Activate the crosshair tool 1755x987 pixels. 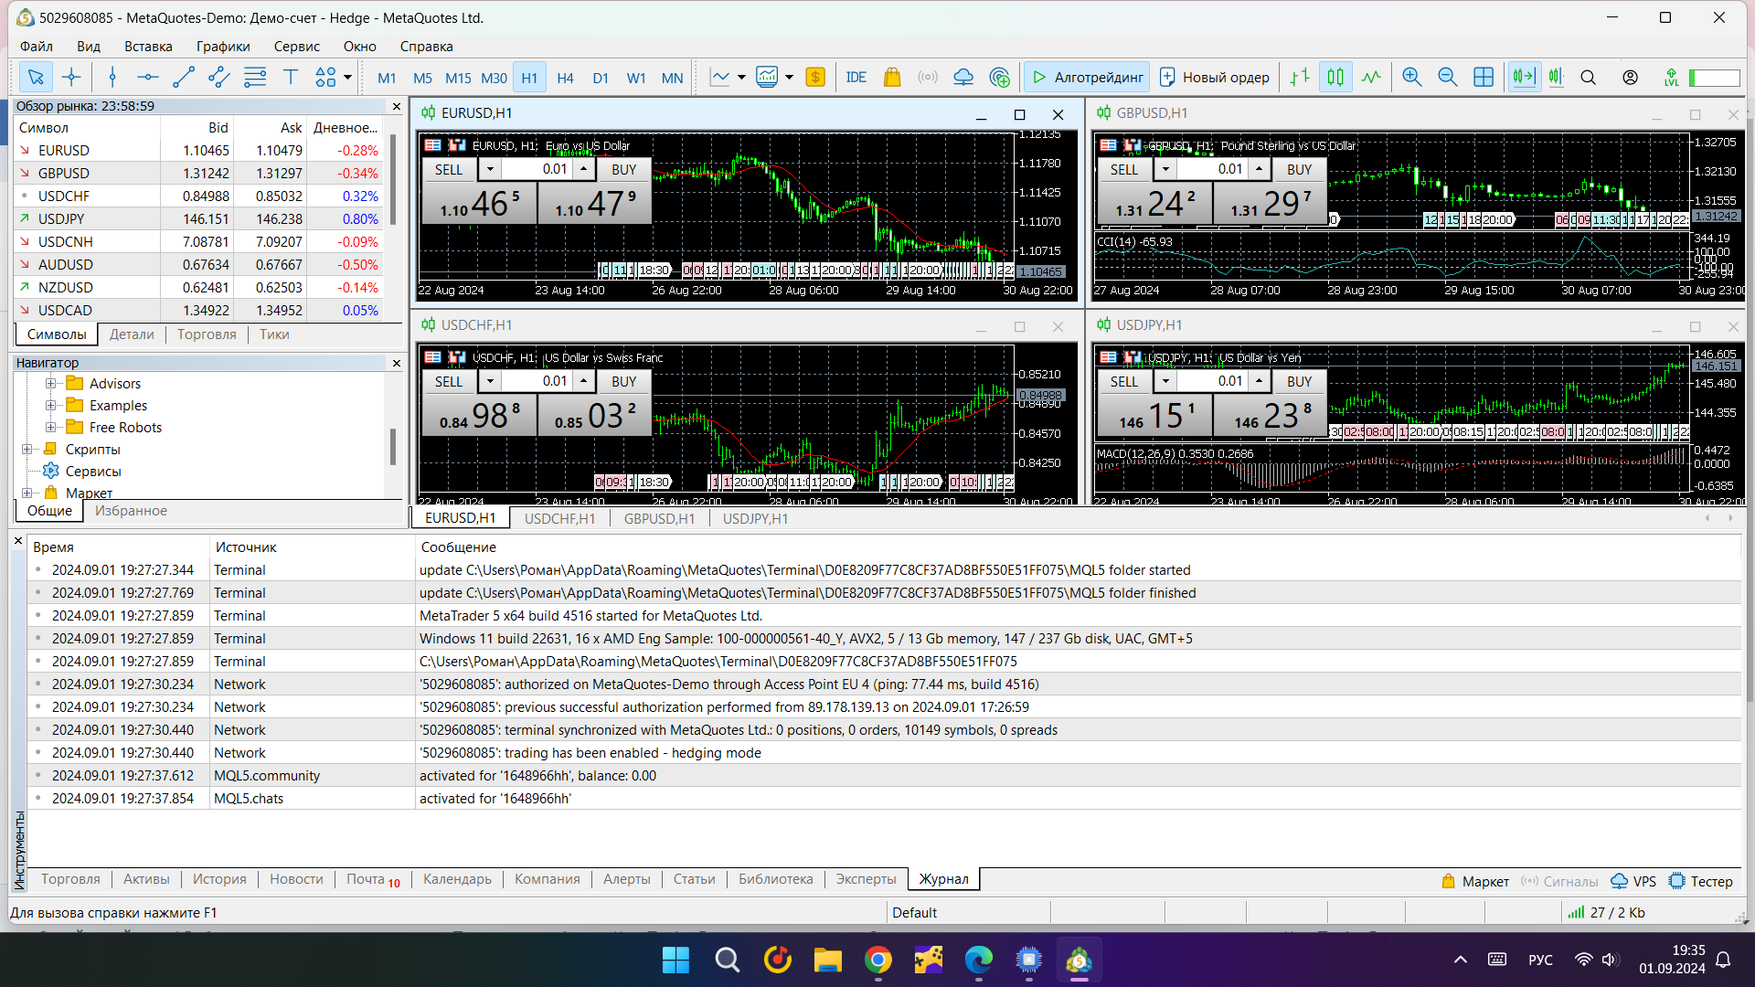pyautogui.click(x=71, y=78)
